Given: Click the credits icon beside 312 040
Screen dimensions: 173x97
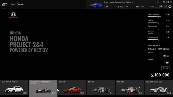Looking at the screenshot, I should [x=107, y=6].
